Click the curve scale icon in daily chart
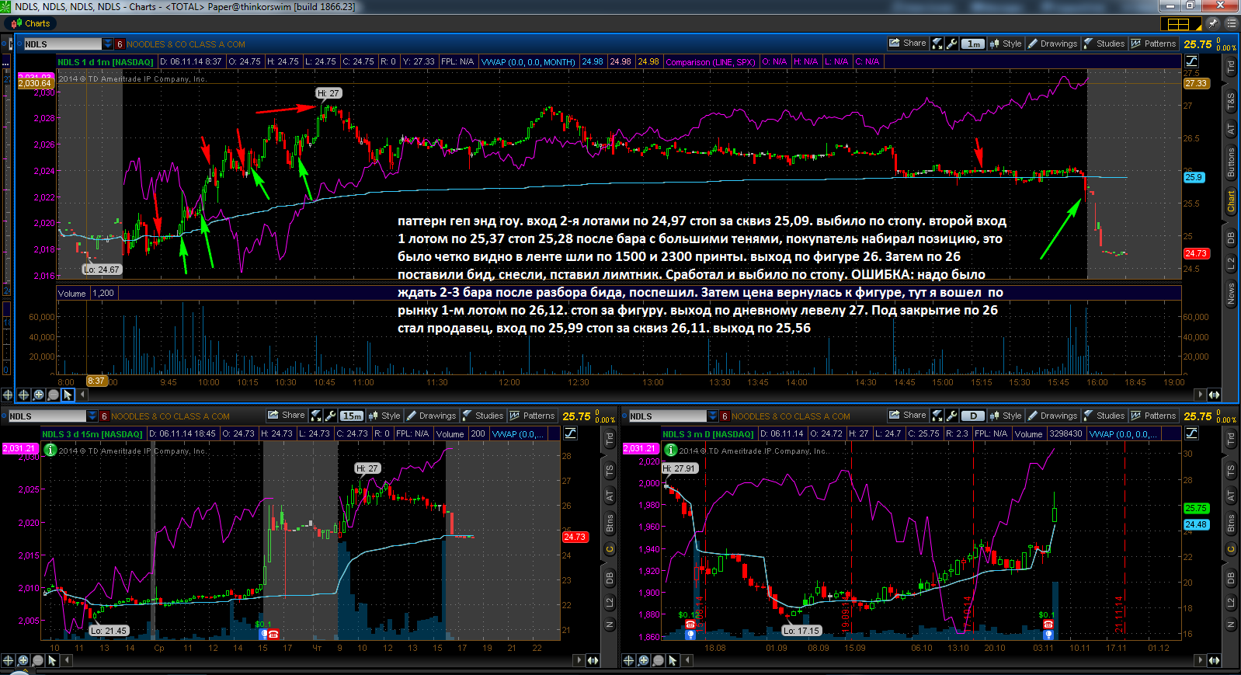This screenshot has height=675, width=1241. pos(1192,433)
